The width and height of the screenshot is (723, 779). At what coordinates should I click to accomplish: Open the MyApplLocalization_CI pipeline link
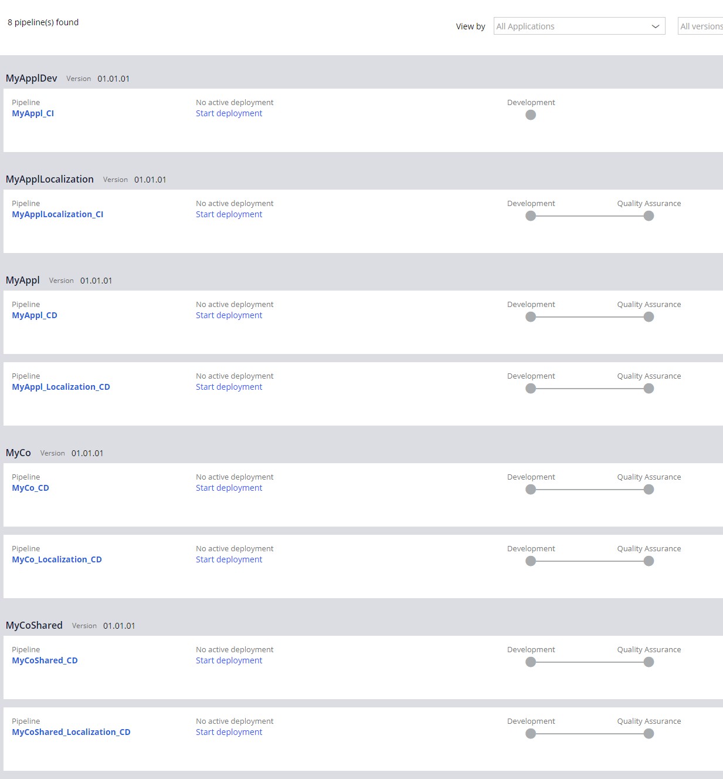point(57,214)
